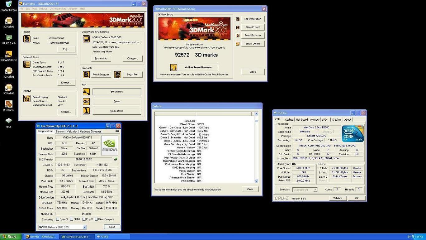The image size is (426, 240).
Task: Close the Details dialog with its Close button
Action: point(250,189)
